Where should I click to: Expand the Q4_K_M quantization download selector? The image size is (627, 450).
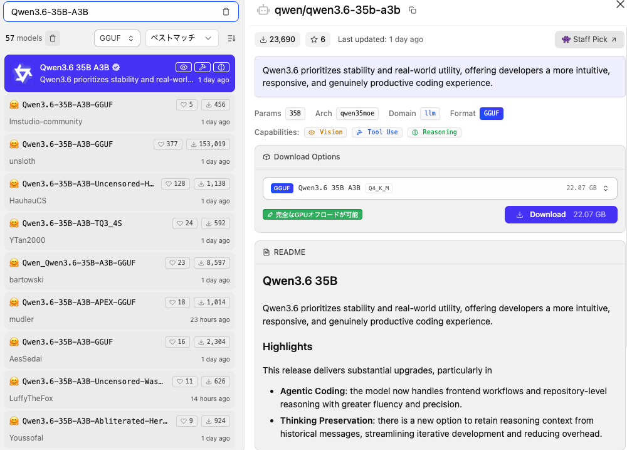pyautogui.click(x=605, y=188)
